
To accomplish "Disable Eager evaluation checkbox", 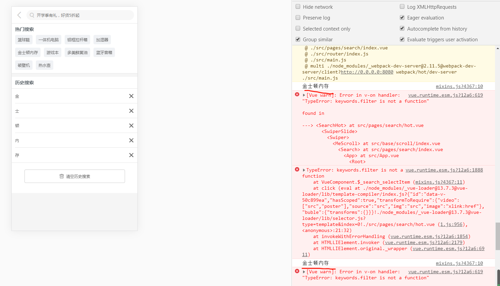I will (402, 17).
